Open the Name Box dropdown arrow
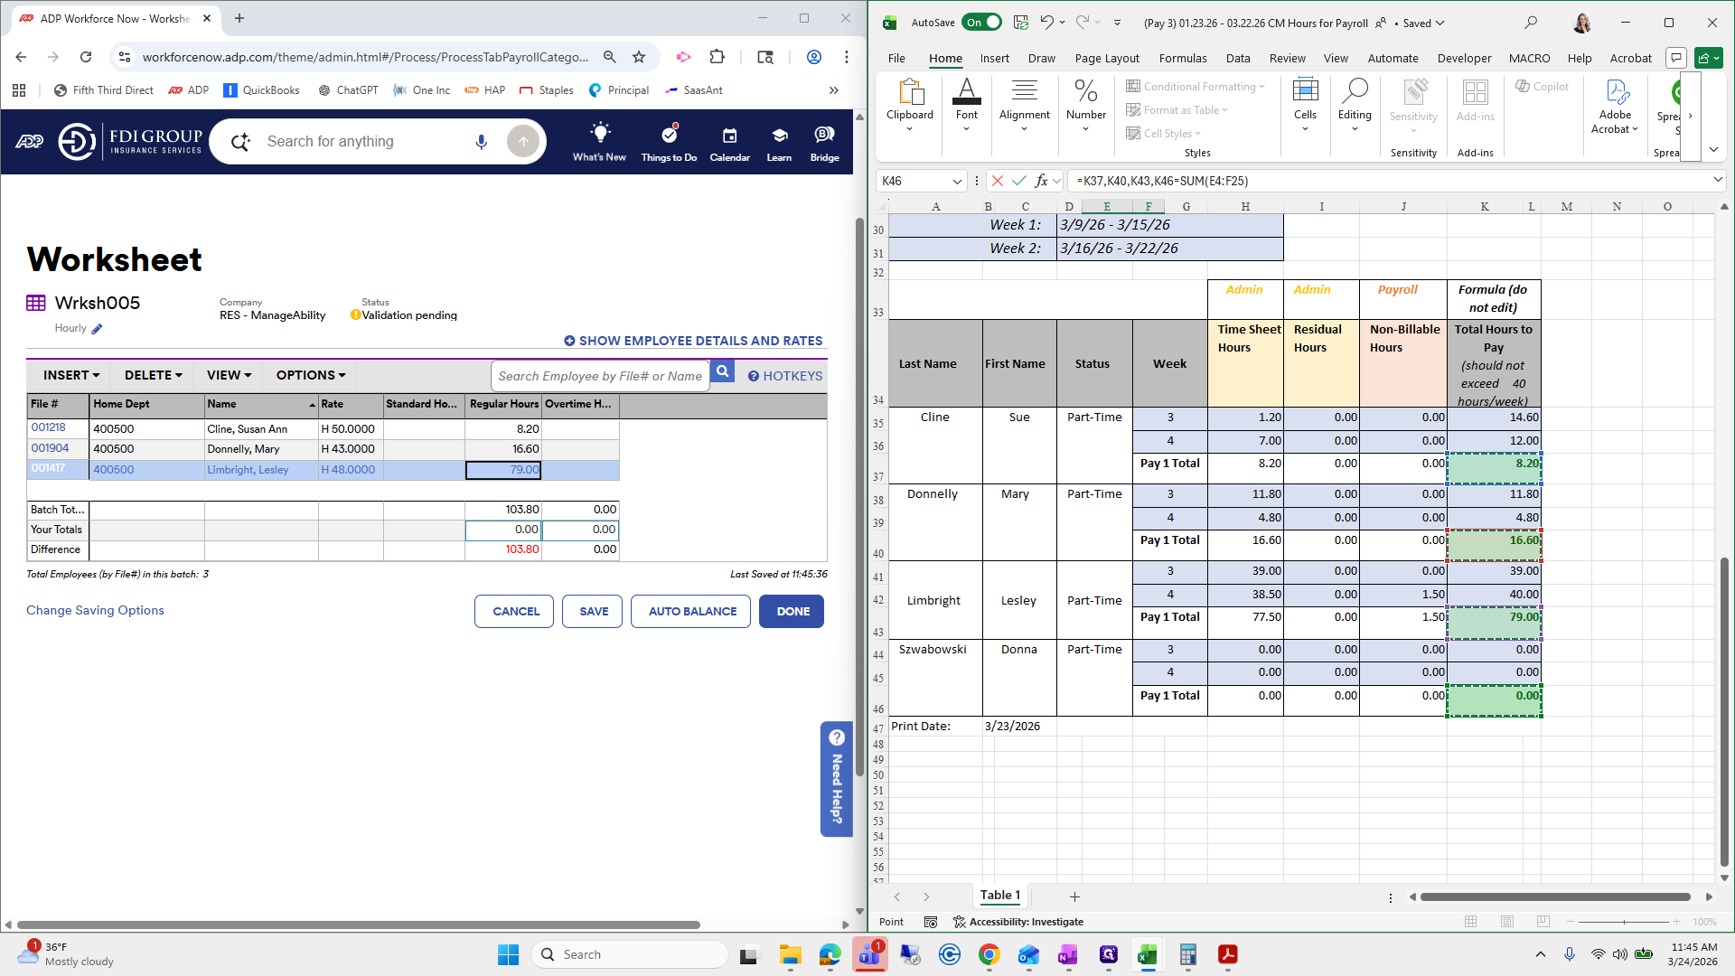This screenshot has height=976, width=1735. coord(957,181)
